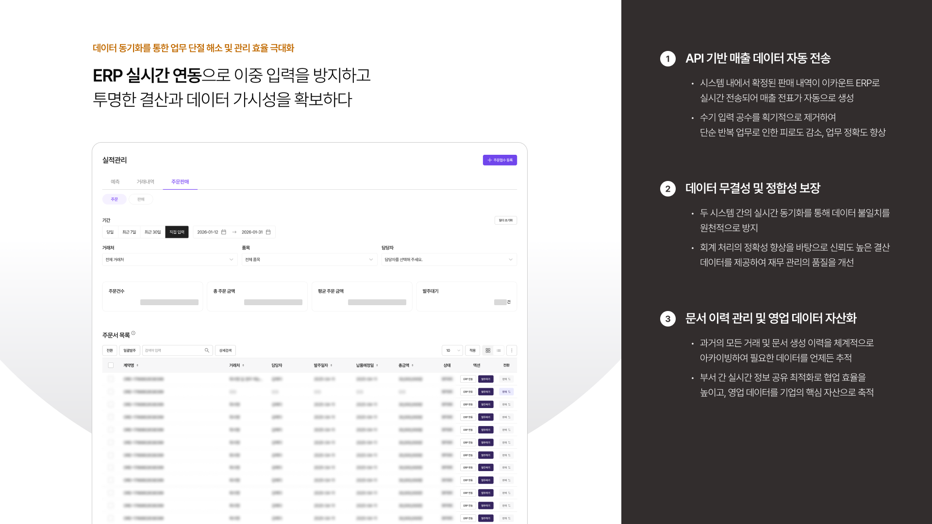Switch to the 거래내역 tab
Image resolution: width=932 pixels, height=524 pixels.
point(145,182)
